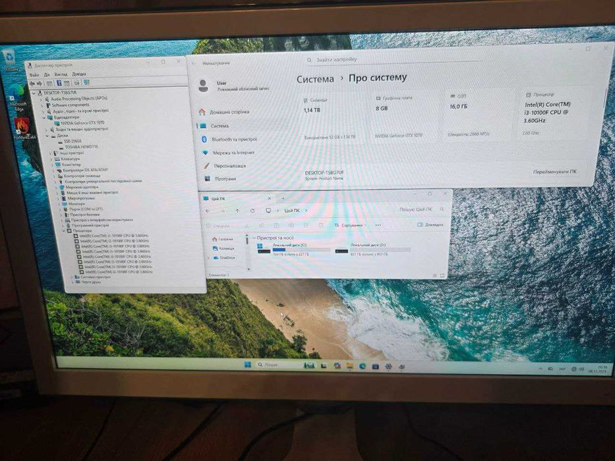Open Вигляд menu in Device Manager
The height and width of the screenshot is (461, 615).
coord(61,74)
